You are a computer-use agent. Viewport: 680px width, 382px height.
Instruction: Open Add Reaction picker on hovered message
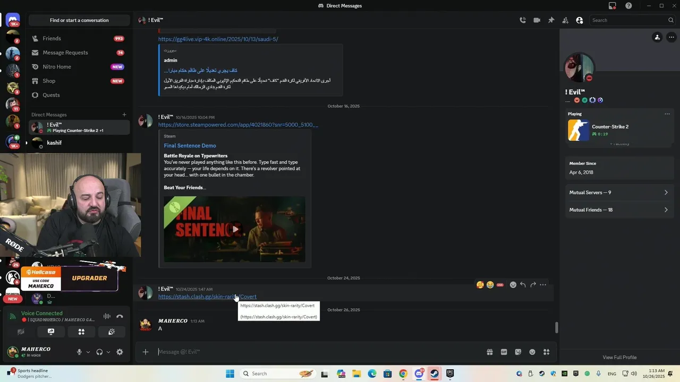point(513,285)
